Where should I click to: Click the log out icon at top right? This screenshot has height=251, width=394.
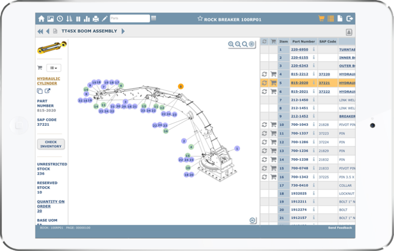[x=350, y=19]
